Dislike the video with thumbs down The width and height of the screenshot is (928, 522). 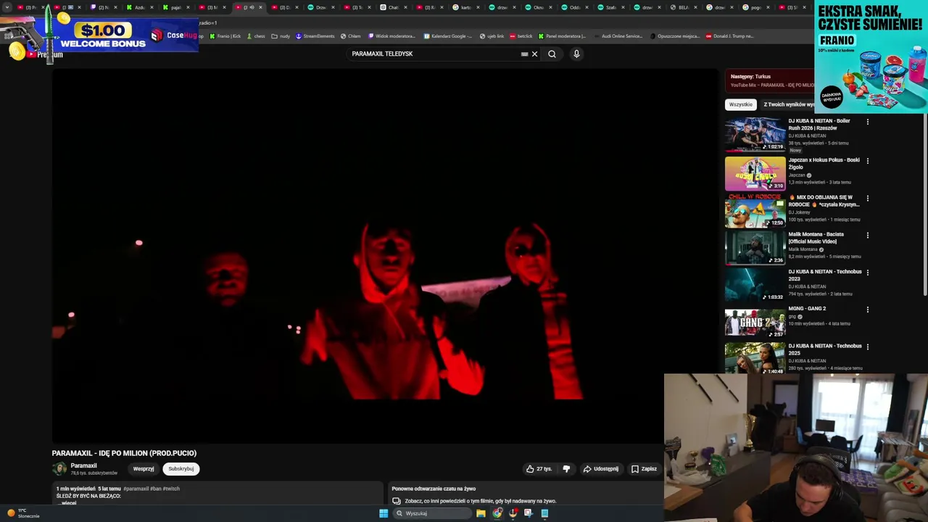click(x=566, y=469)
